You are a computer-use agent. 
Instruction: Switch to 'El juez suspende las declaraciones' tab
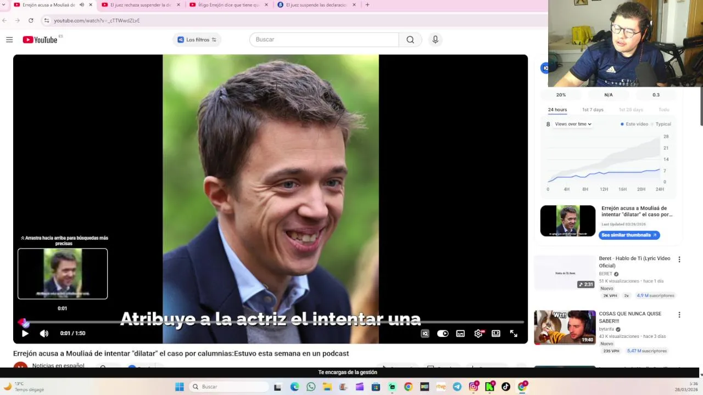(316, 5)
